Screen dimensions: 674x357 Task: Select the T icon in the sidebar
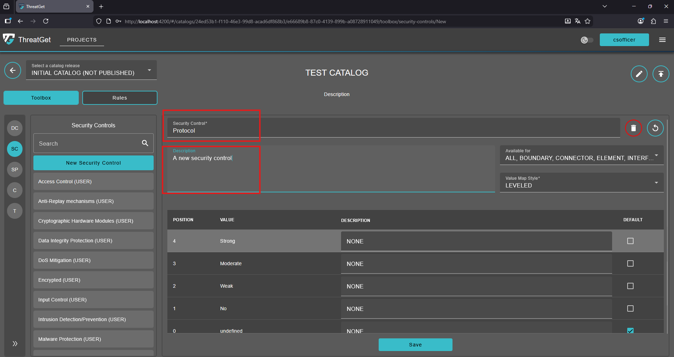14,211
